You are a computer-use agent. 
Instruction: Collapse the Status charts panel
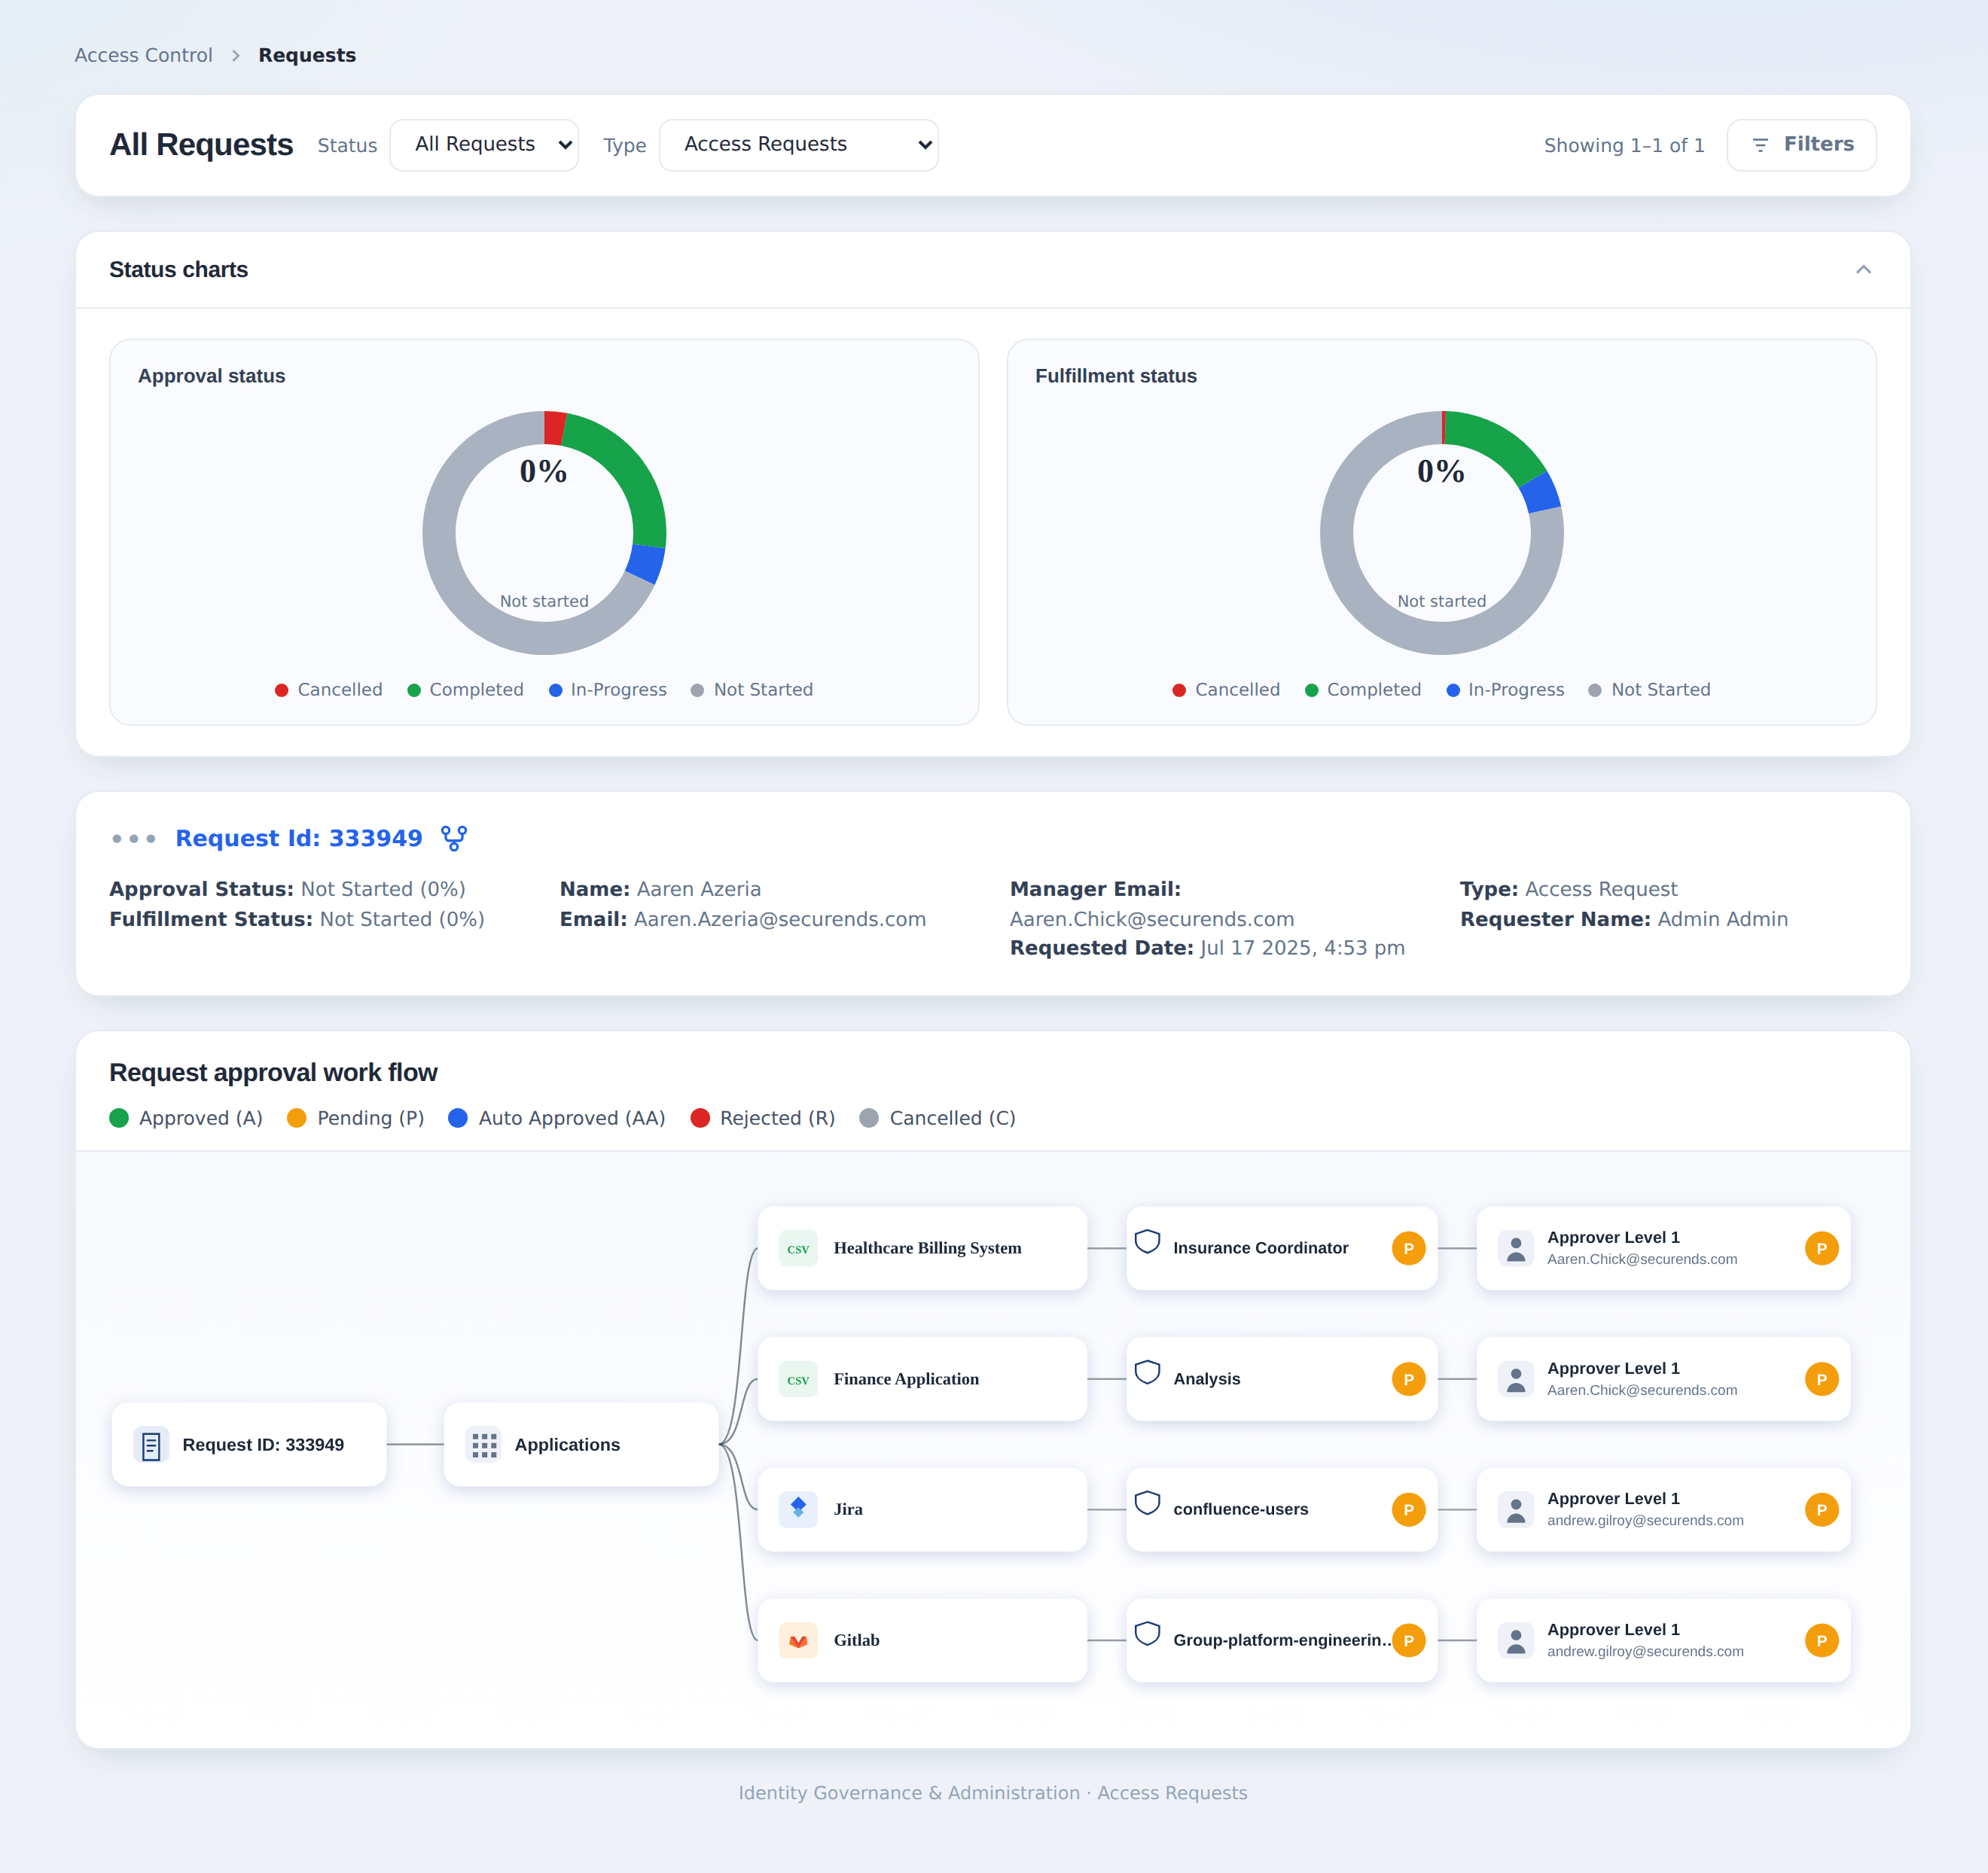point(1863,270)
